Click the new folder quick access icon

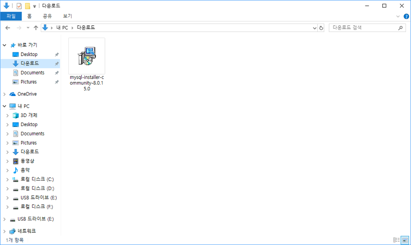tap(27, 6)
